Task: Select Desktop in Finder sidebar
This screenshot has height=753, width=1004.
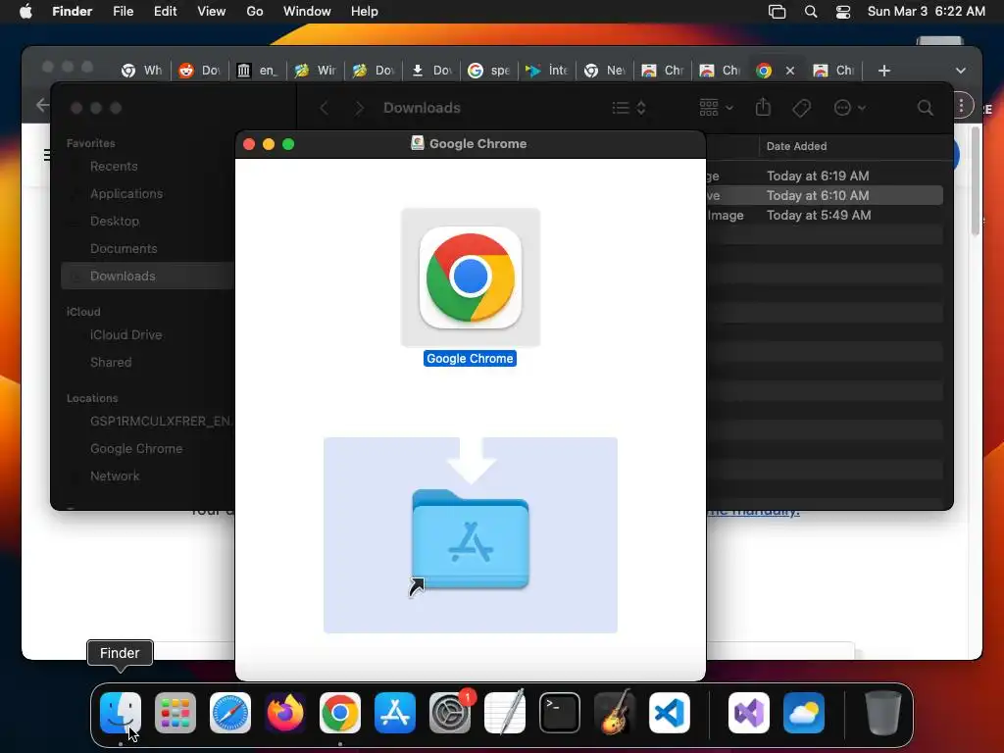Action: (114, 221)
